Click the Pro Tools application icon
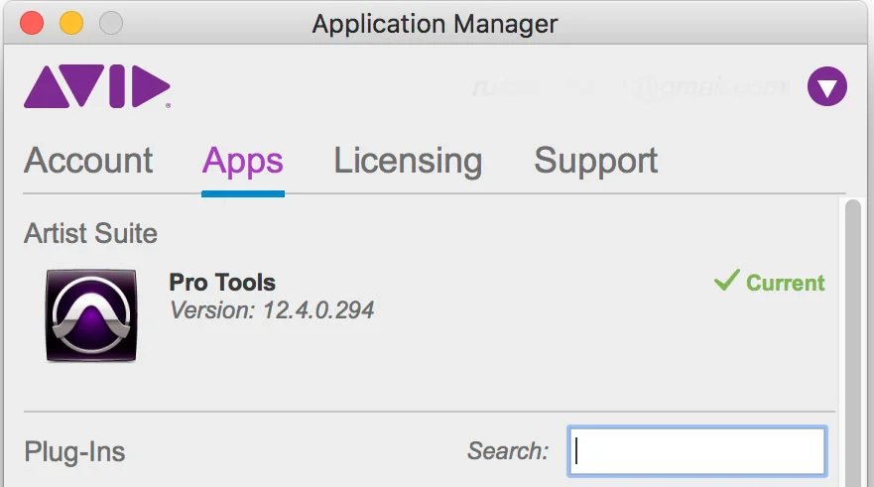This screenshot has height=487, width=874. coord(91,315)
